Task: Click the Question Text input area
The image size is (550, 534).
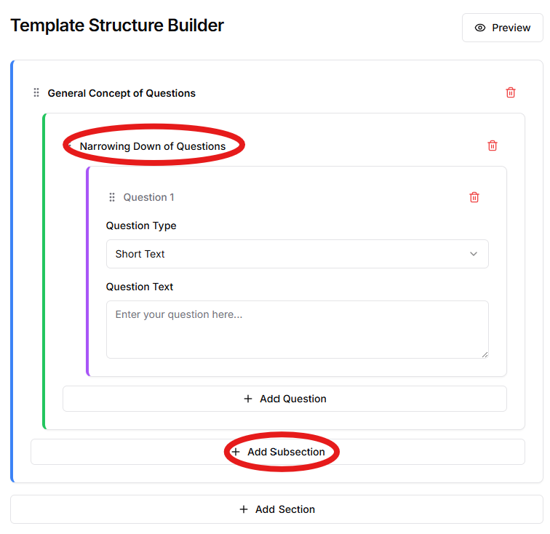Action: tap(297, 329)
